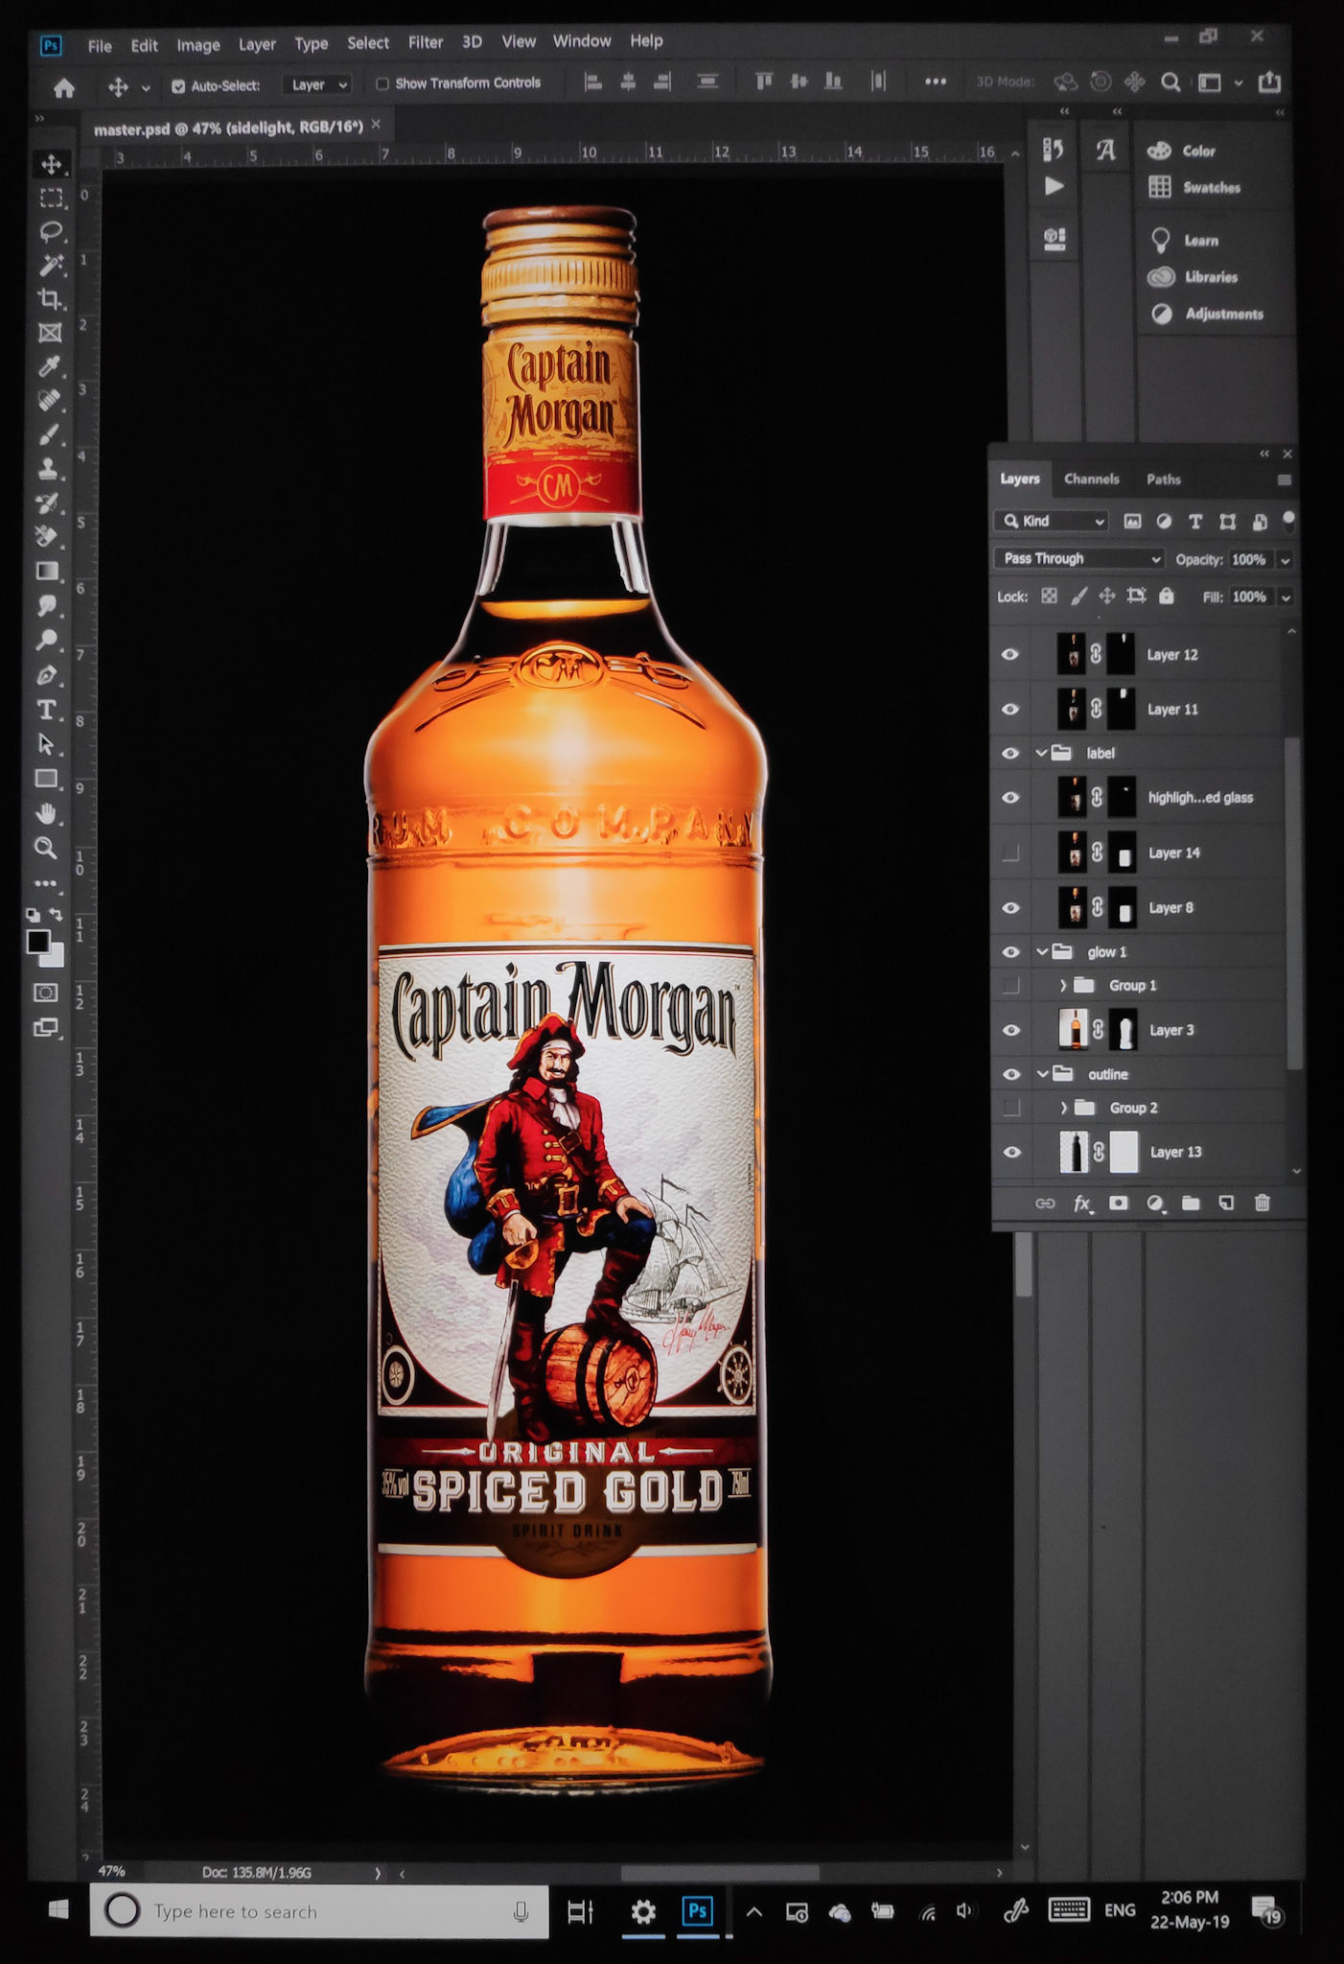This screenshot has width=1344, height=1964.
Task: Select the Path Selection tool
Action: pos(46,744)
